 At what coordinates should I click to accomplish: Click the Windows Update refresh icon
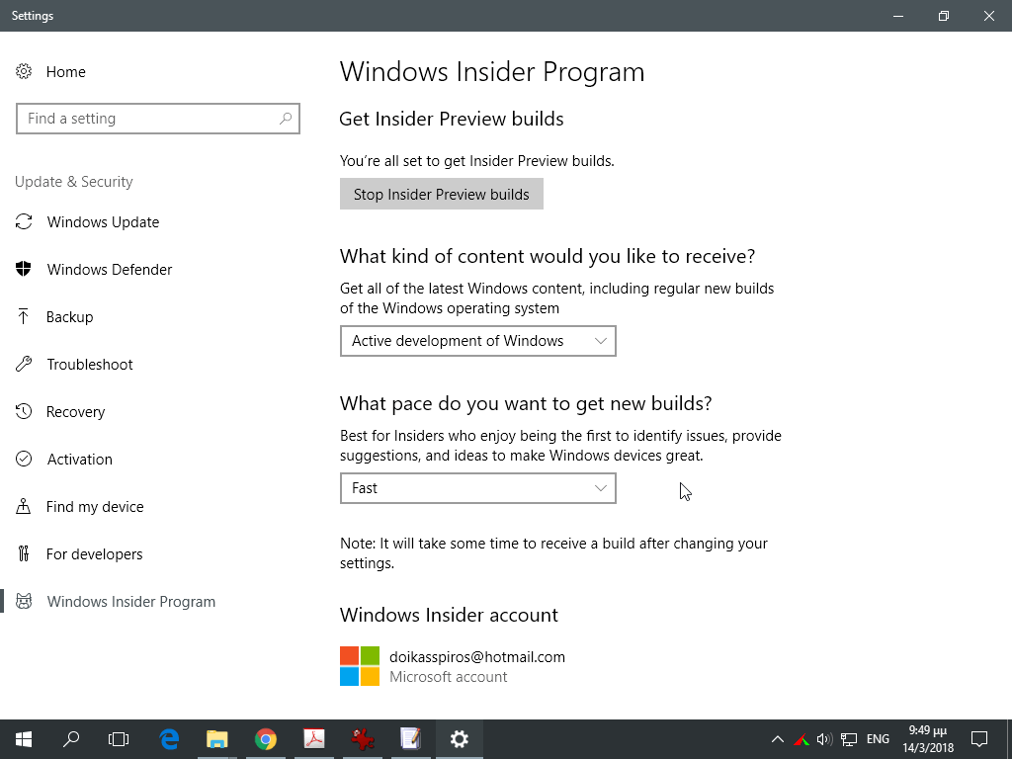pyautogui.click(x=24, y=222)
